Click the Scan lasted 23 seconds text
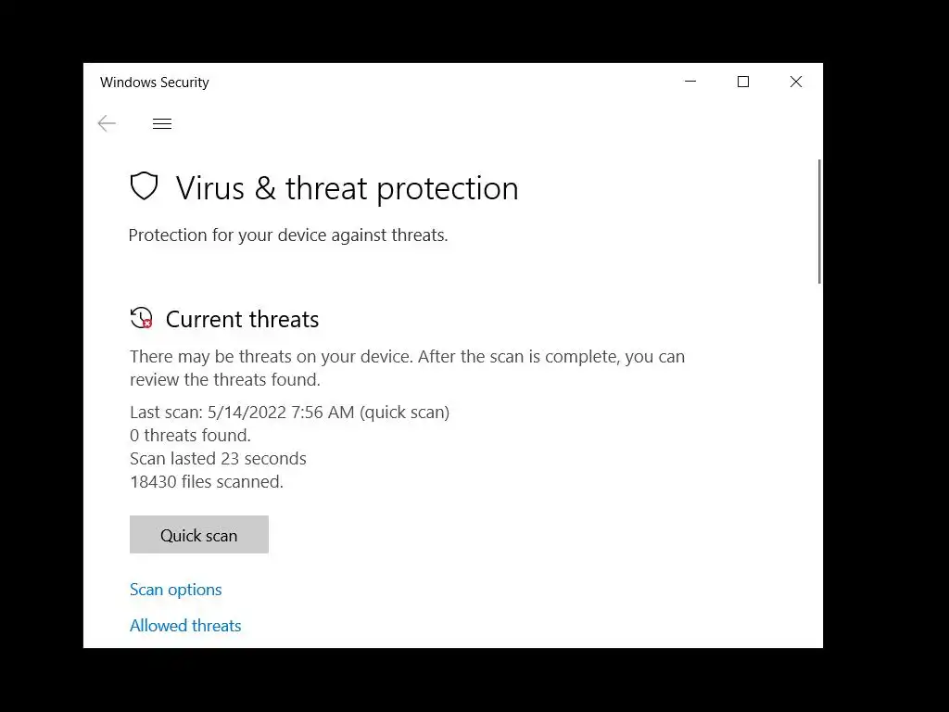 pyautogui.click(x=218, y=459)
